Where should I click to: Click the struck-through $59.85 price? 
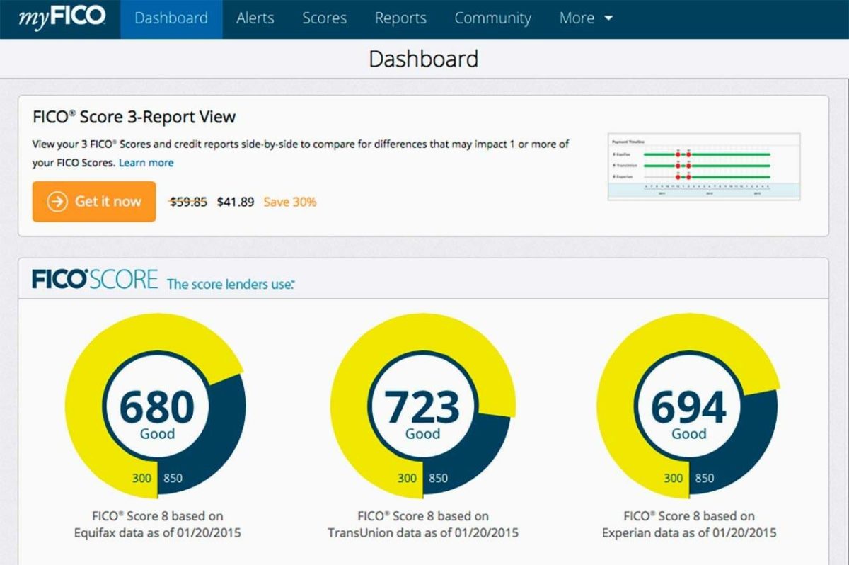[188, 202]
